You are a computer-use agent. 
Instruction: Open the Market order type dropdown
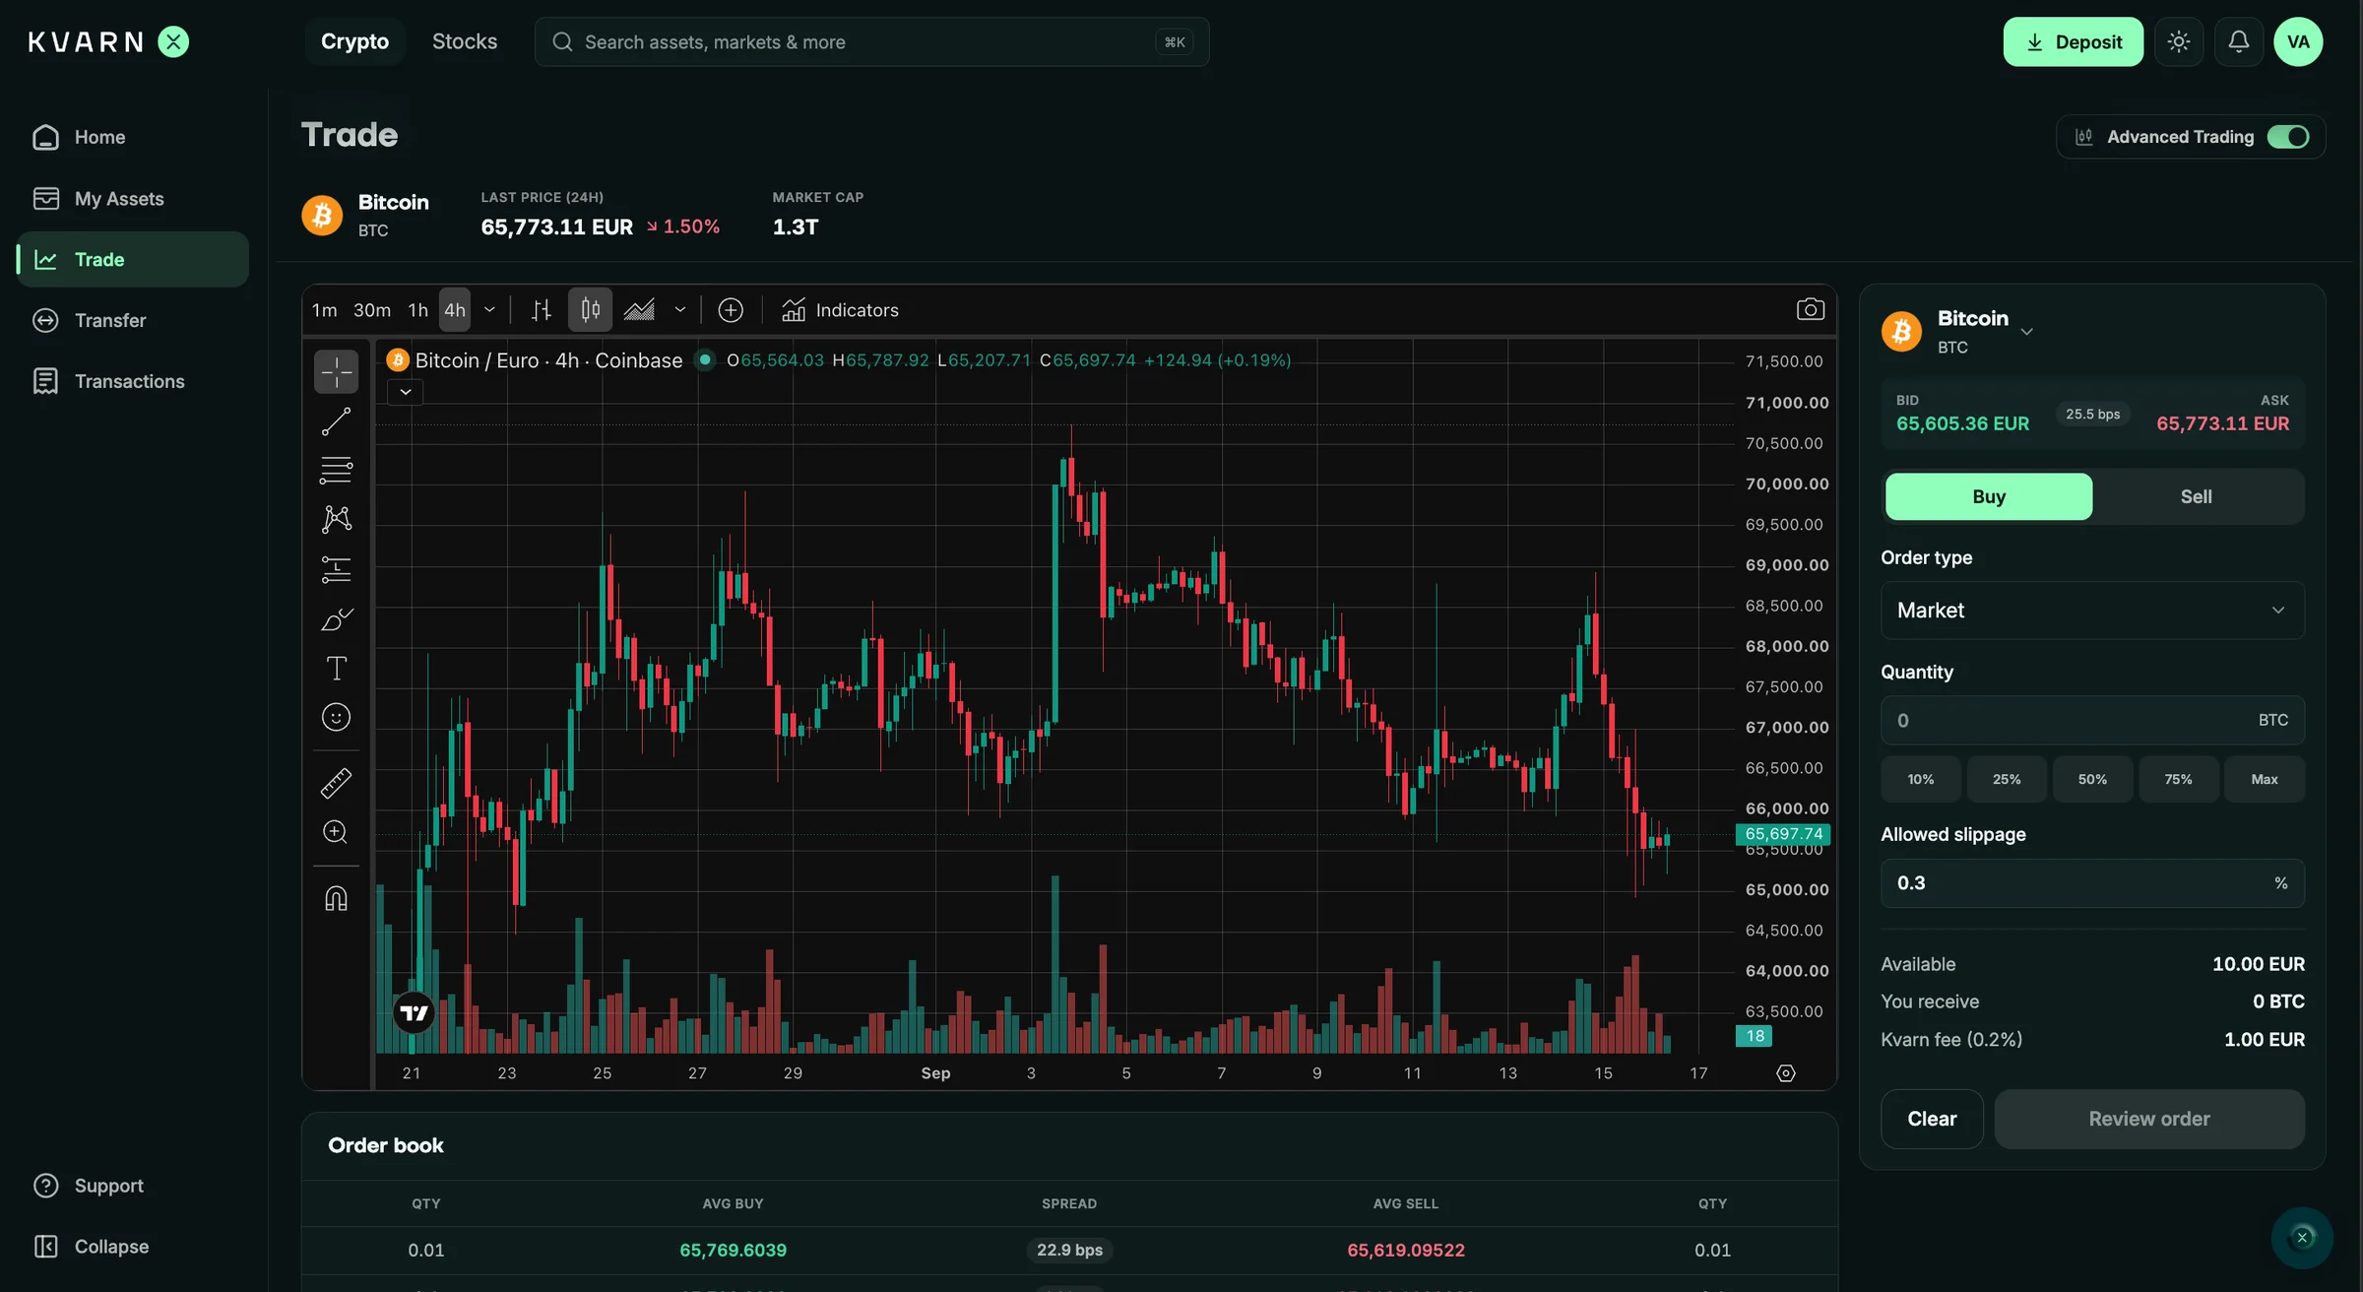[2092, 611]
